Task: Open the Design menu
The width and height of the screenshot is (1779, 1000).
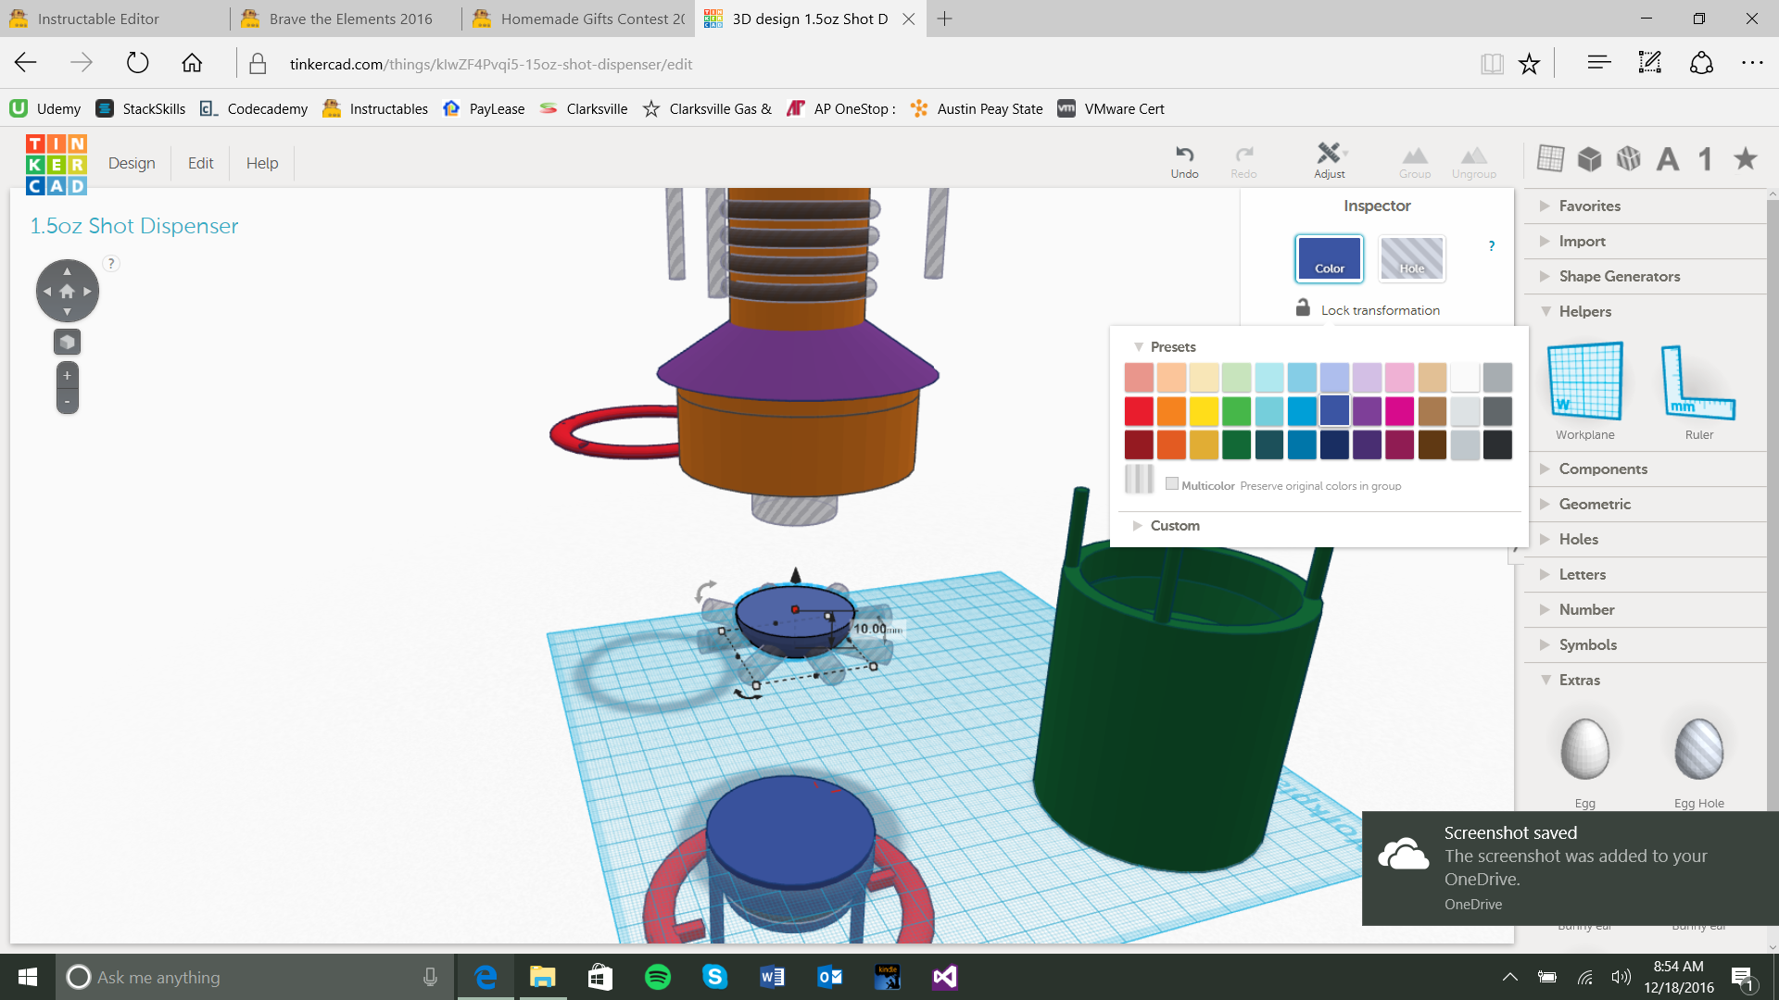Action: coord(132,163)
